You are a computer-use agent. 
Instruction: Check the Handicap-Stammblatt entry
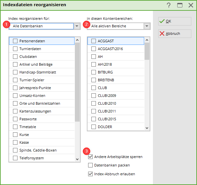point(15,72)
